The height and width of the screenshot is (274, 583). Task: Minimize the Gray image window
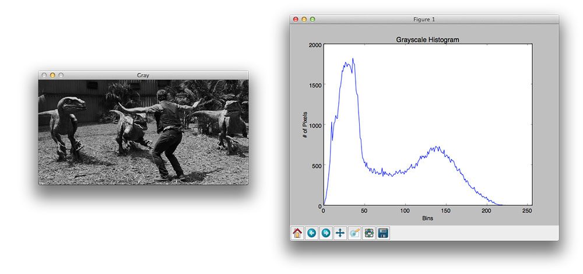click(x=52, y=75)
